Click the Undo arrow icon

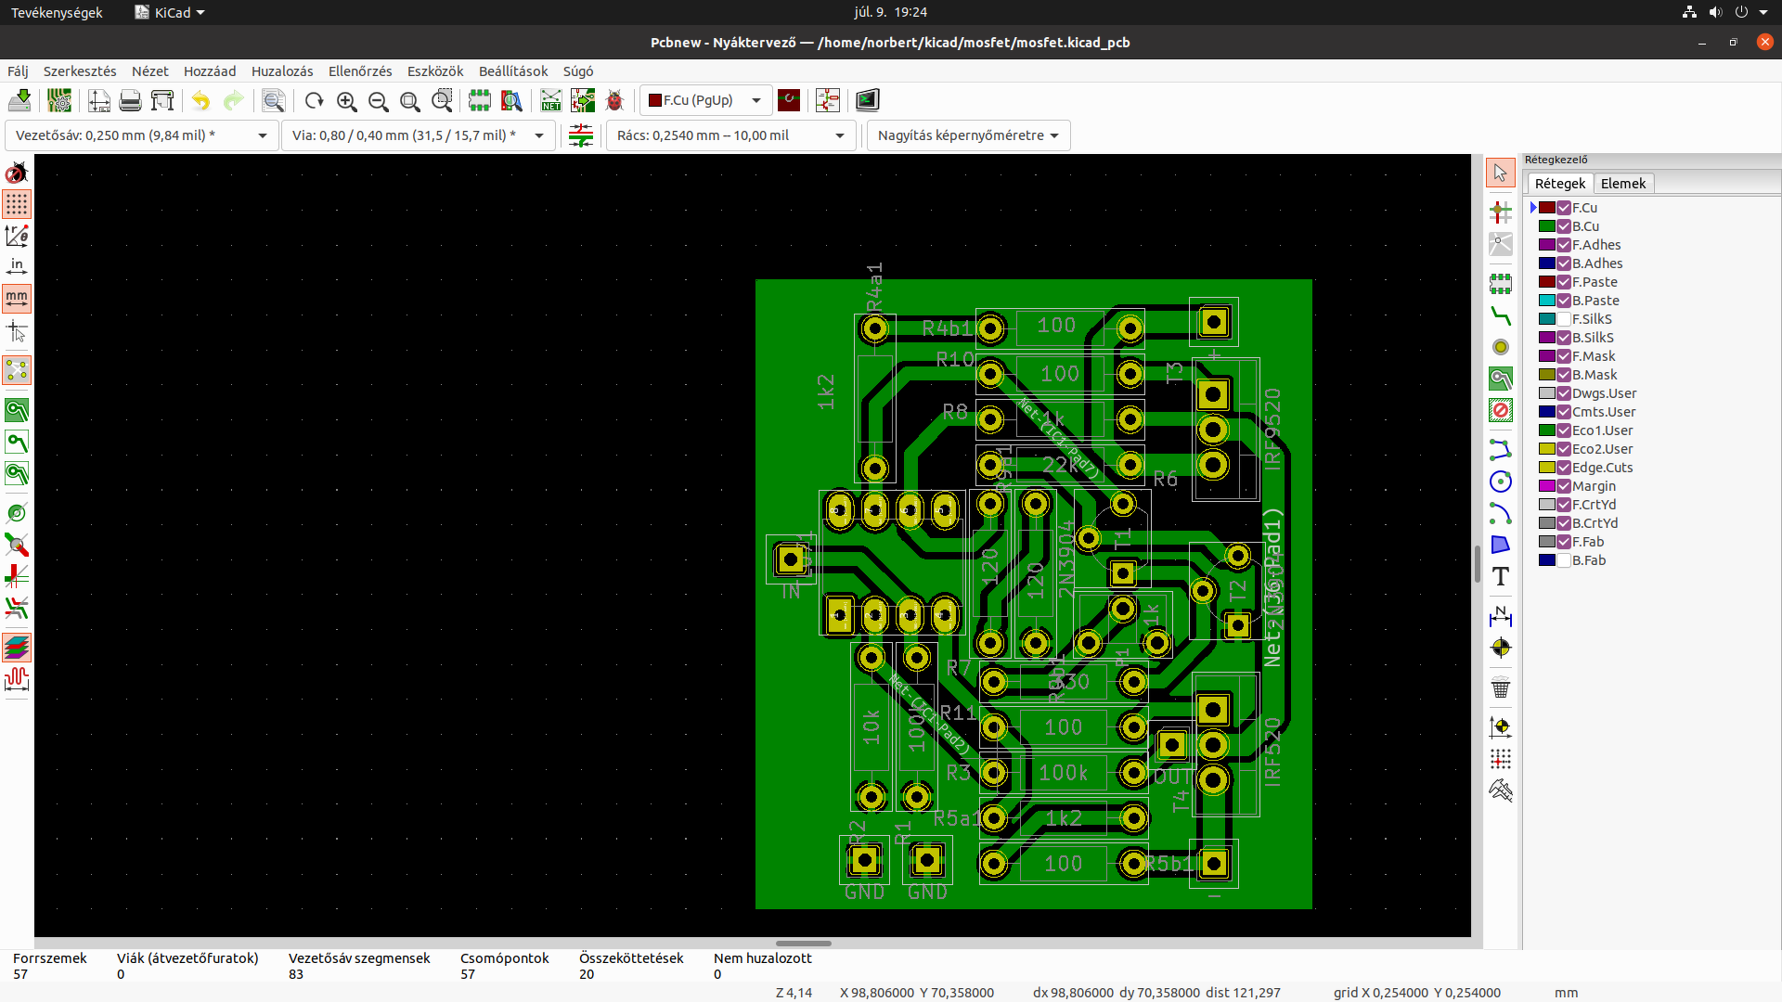coord(200,100)
